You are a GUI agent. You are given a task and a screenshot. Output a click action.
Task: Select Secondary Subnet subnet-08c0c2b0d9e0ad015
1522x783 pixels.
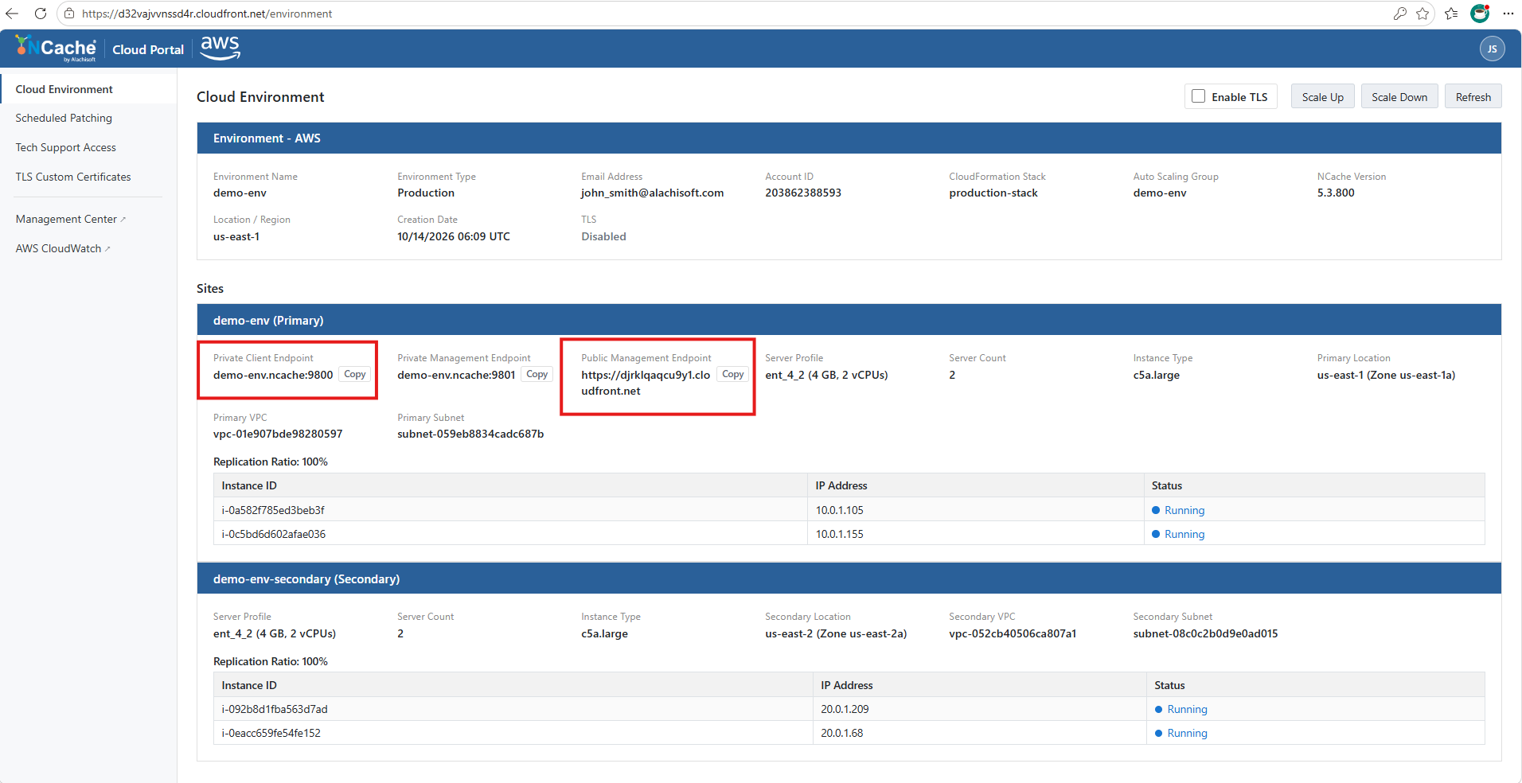click(x=1205, y=633)
